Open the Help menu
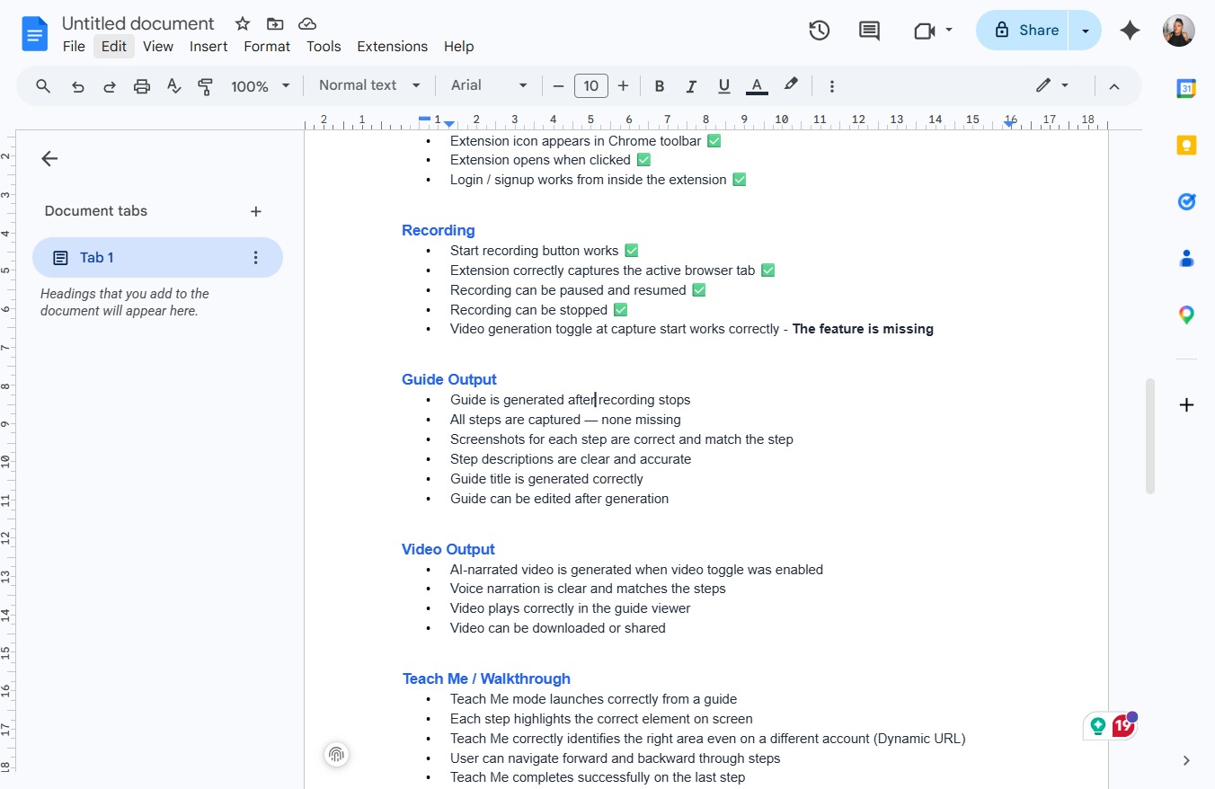Viewport: 1215px width, 789px height. point(458,47)
